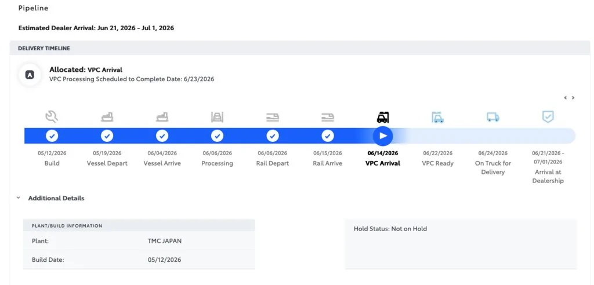Image resolution: width=594 pixels, height=285 pixels.
Task: Click the DELIVERY TIMELINE section header
Action: (x=300, y=49)
